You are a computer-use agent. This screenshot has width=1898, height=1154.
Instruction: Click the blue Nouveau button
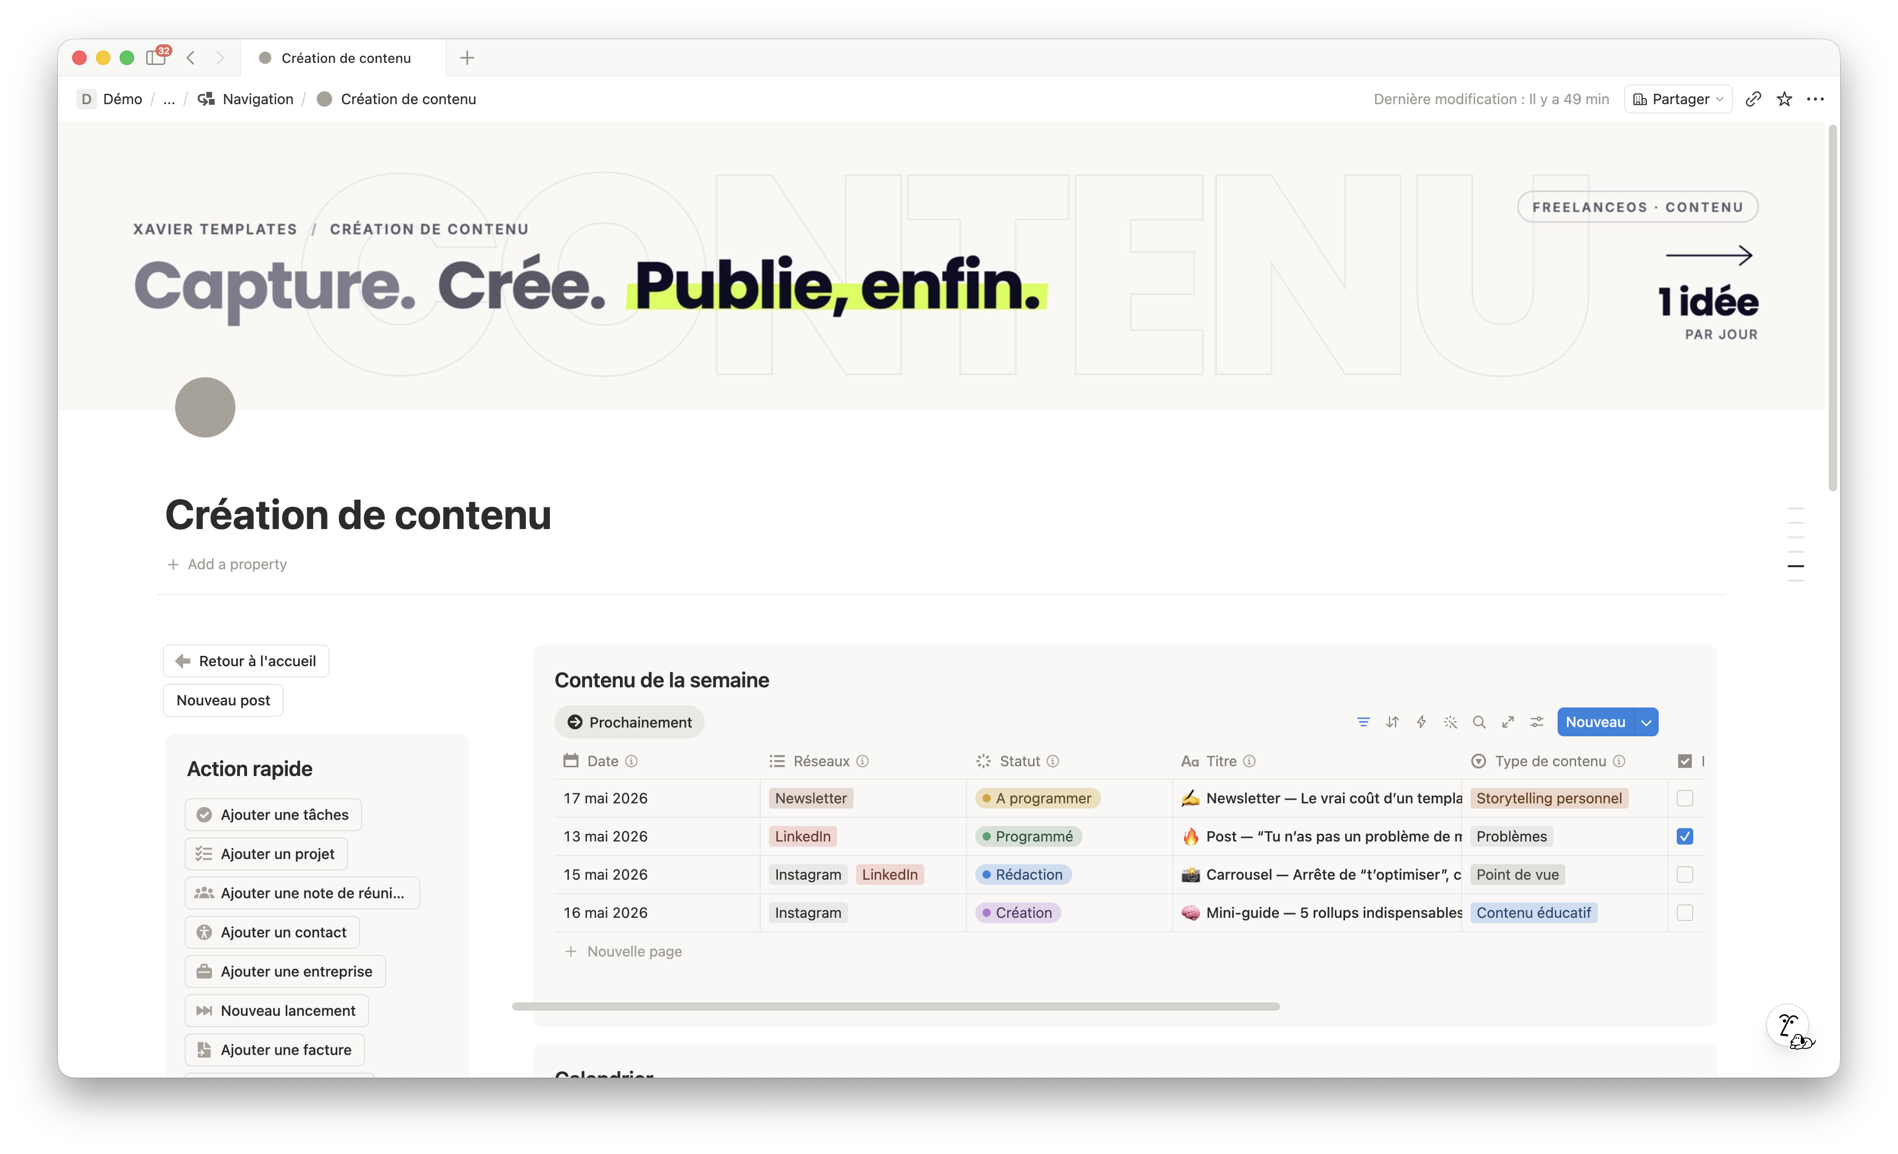(x=1595, y=722)
